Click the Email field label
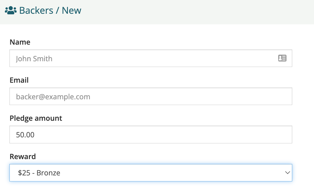Screen dimensions: 314x190 pos(19,80)
